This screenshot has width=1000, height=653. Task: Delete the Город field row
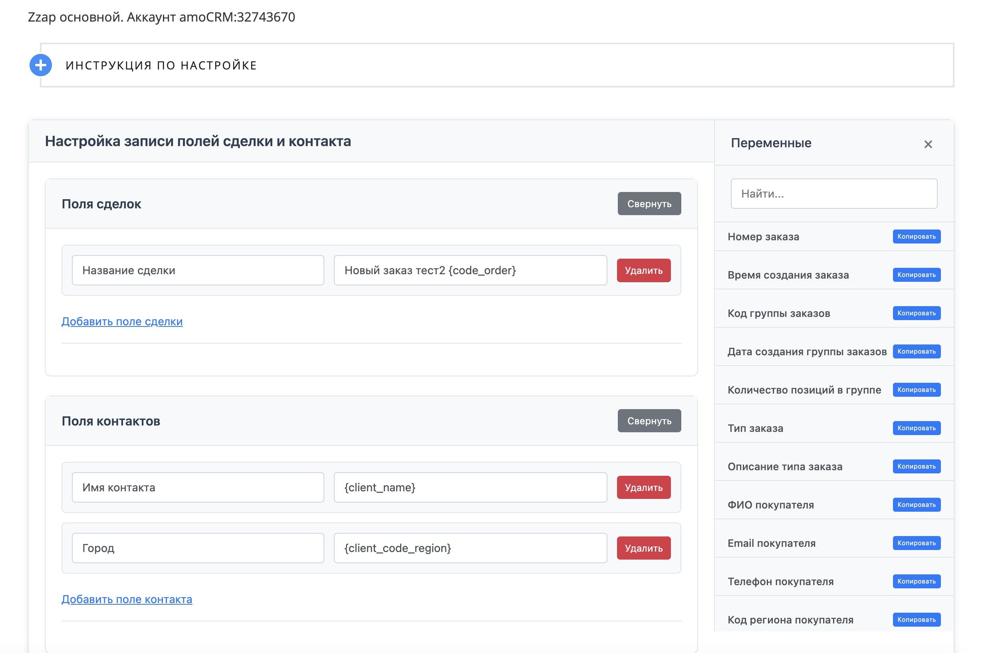click(x=643, y=548)
